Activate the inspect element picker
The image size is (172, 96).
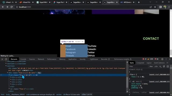pos(2,59)
